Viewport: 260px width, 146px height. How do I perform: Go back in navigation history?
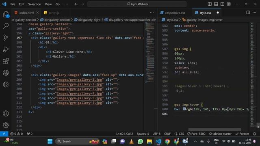(76, 4)
